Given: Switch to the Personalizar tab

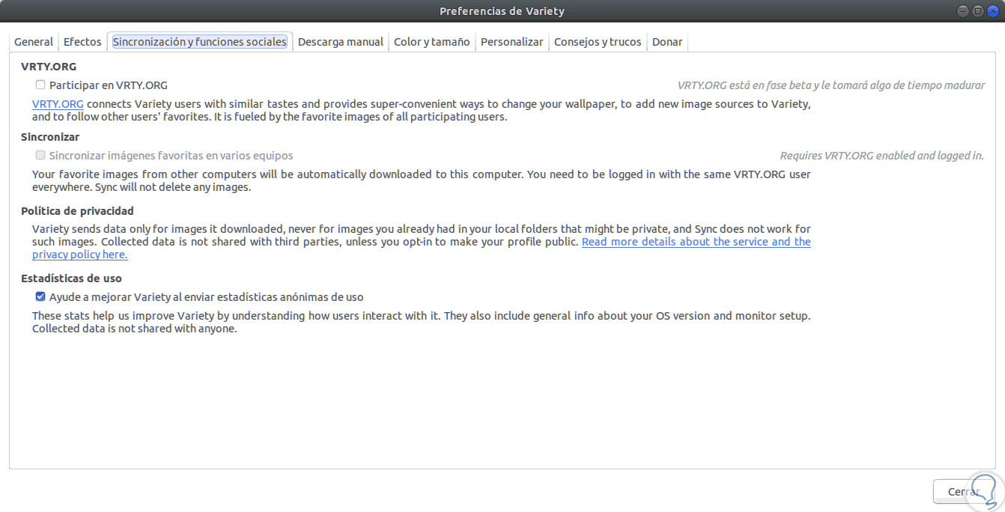Looking at the screenshot, I should (x=511, y=42).
